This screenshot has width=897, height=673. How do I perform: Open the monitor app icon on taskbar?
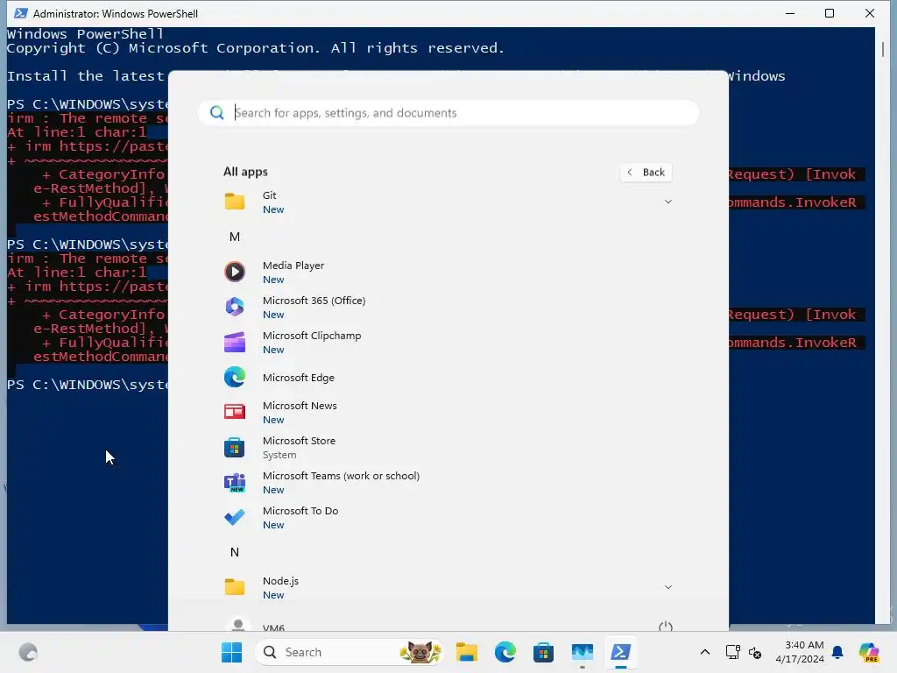point(583,652)
